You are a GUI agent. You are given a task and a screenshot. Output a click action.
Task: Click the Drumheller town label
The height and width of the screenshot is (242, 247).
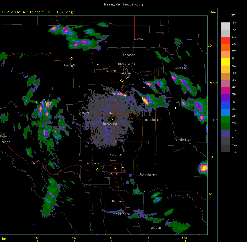click(183, 140)
